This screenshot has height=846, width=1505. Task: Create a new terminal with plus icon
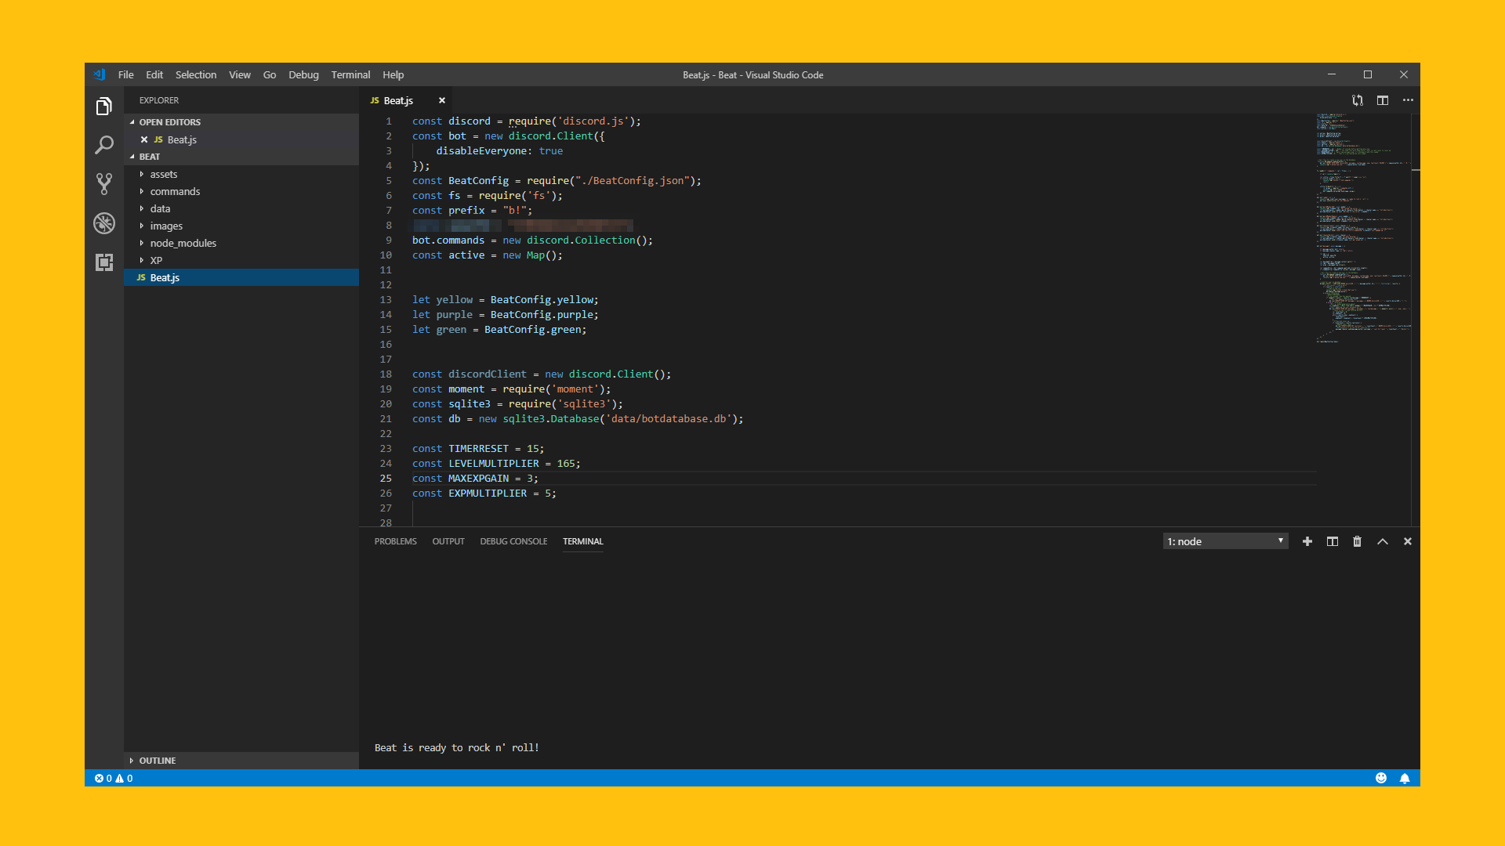pyautogui.click(x=1307, y=541)
